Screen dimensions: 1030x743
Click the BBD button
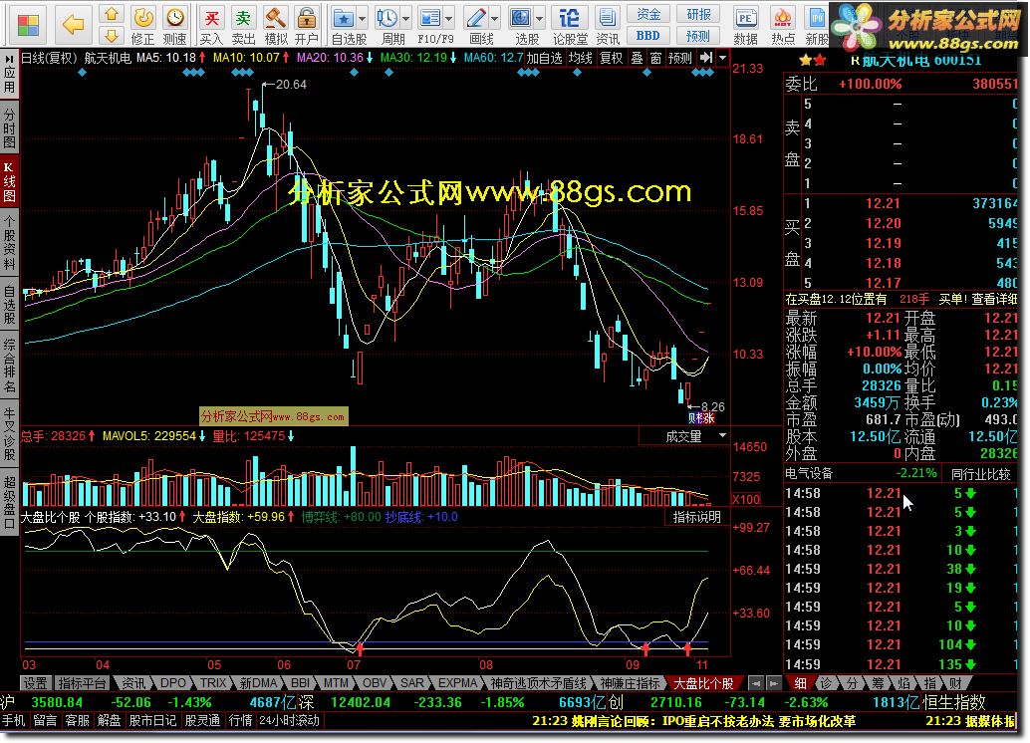pos(648,36)
